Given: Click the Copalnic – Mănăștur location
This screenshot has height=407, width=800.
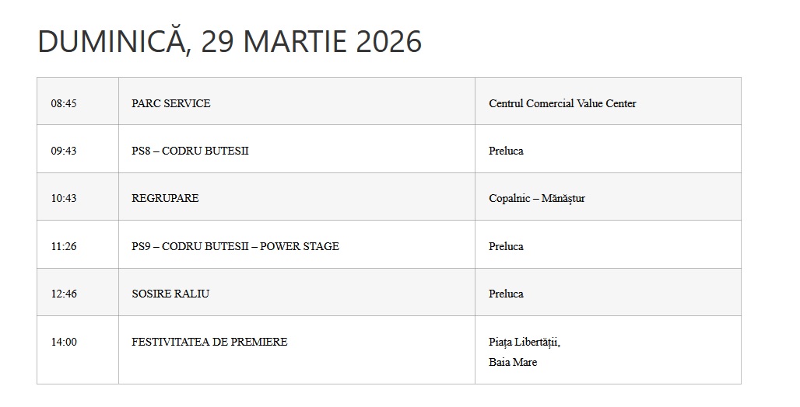Looking at the screenshot, I should pyautogui.click(x=536, y=198).
